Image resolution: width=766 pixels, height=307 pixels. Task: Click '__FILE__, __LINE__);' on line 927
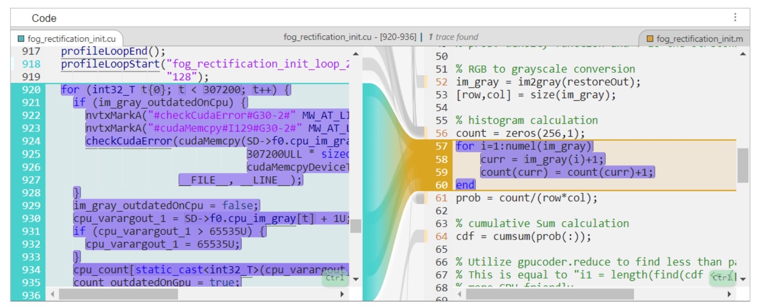click(x=240, y=180)
